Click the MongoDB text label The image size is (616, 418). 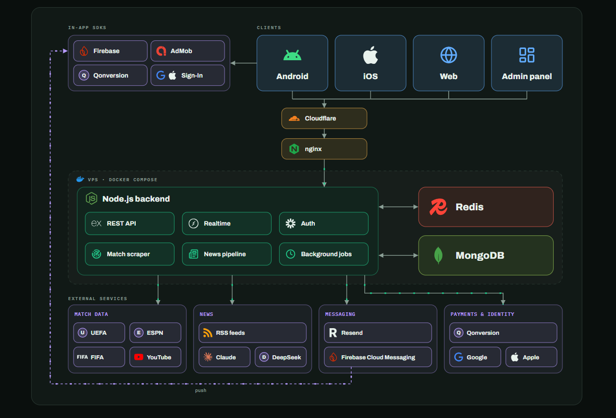click(x=480, y=256)
